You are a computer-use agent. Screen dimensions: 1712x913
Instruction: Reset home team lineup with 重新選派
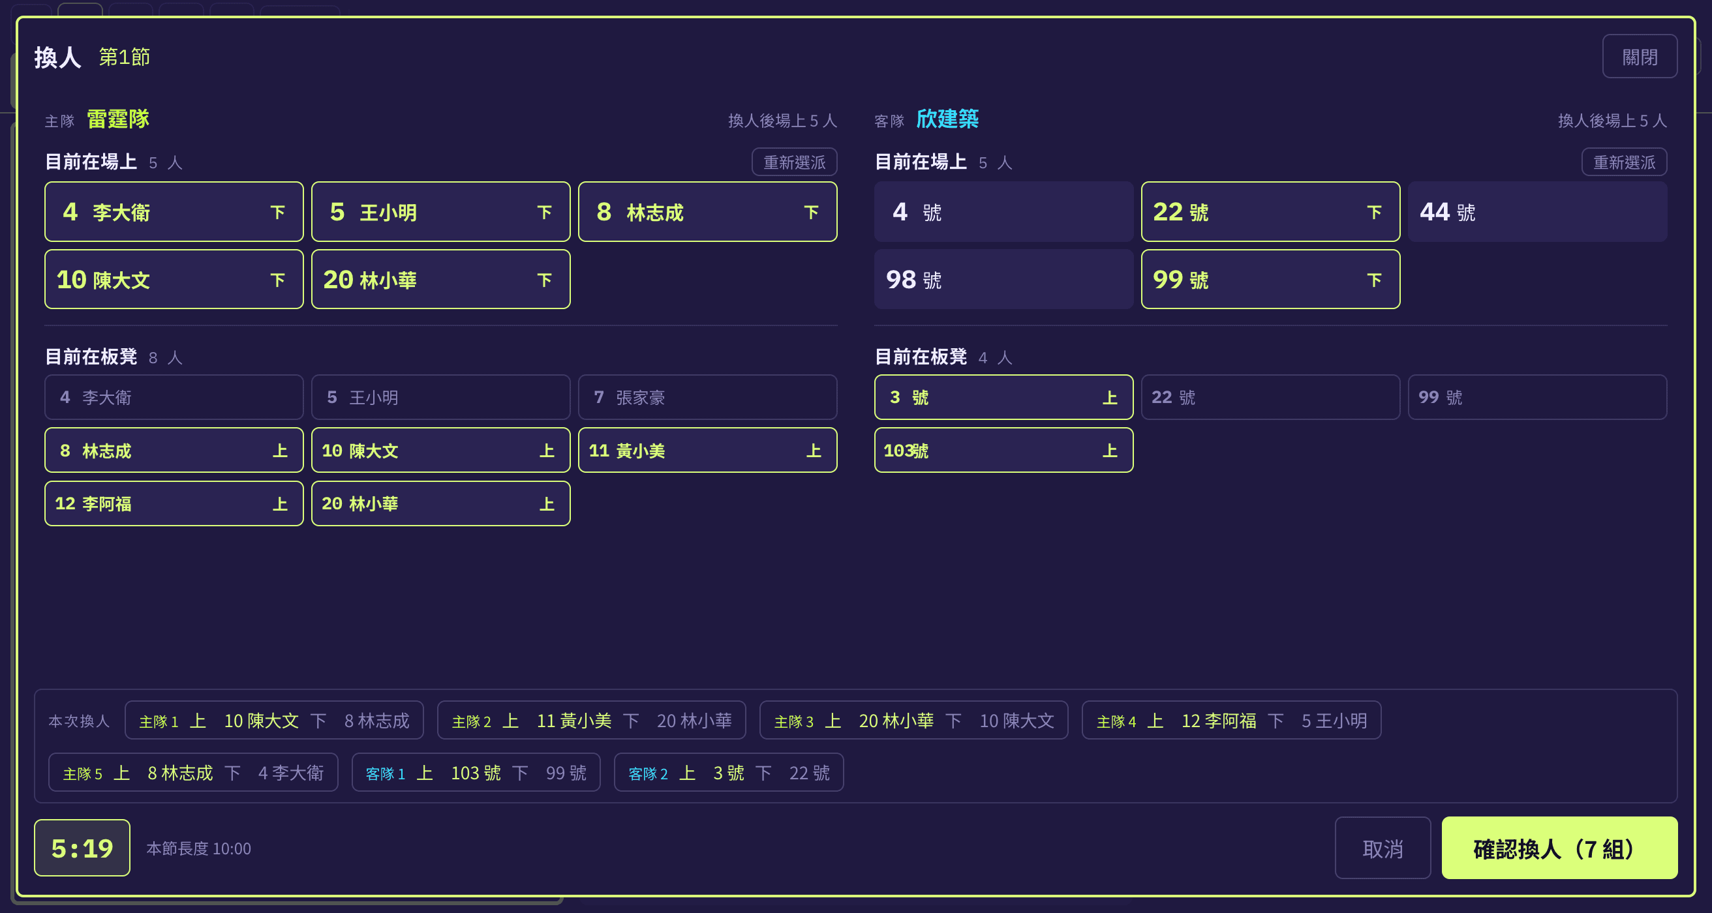(x=794, y=162)
